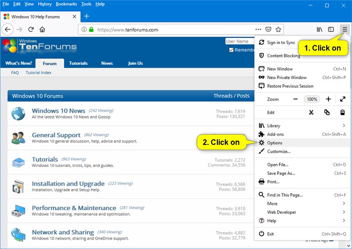Click Installation and Upgrade forum icon
The height and width of the screenshot is (249, 352).
tap(18, 187)
